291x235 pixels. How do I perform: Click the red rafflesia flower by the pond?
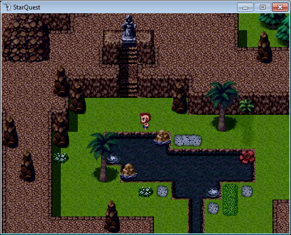tap(247, 157)
